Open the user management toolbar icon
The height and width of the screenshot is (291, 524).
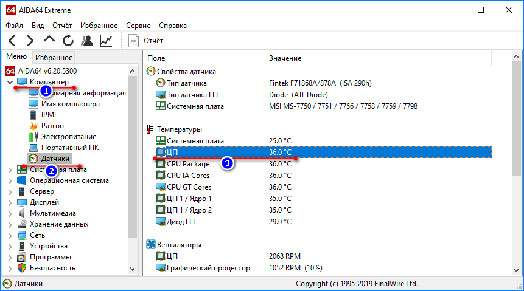87,41
